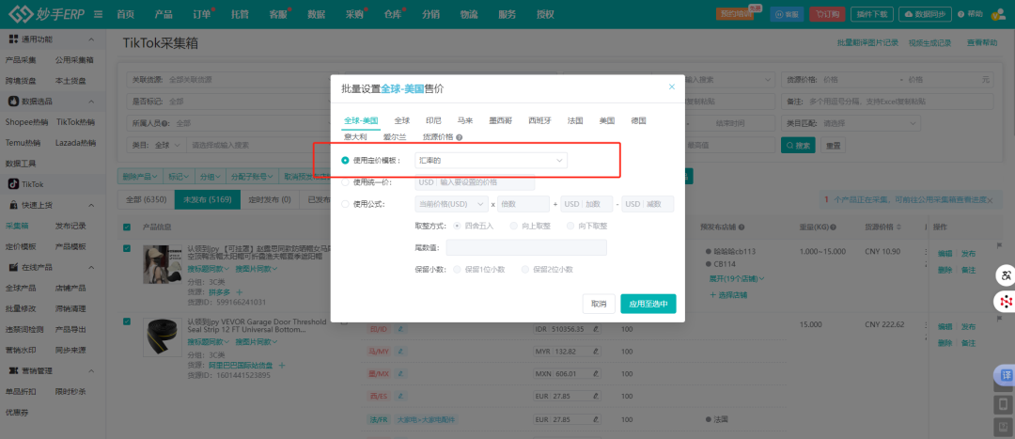Open the 批量翻译图片记录 link
The height and width of the screenshot is (439, 1015).
[867, 42]
